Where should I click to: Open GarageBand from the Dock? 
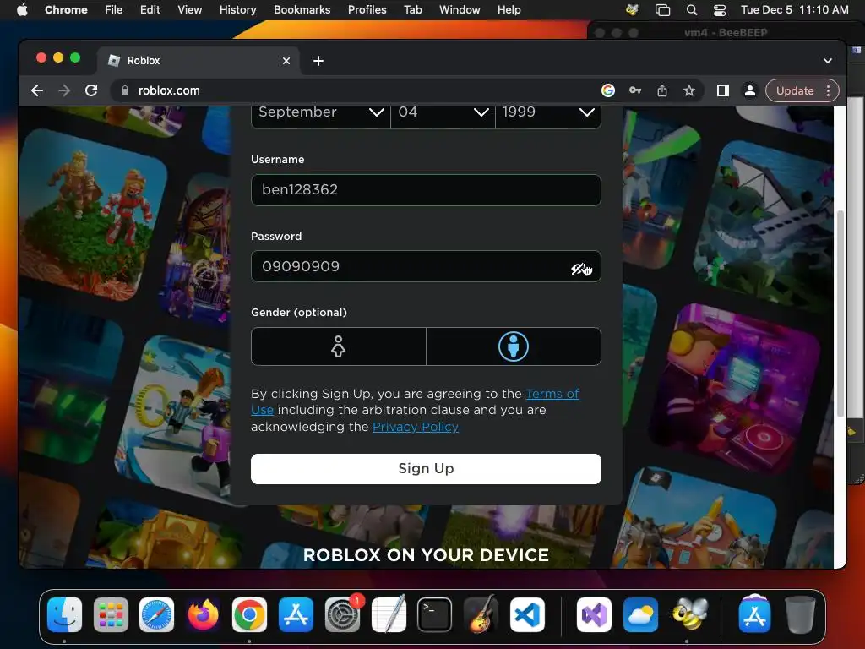(481, 614)
